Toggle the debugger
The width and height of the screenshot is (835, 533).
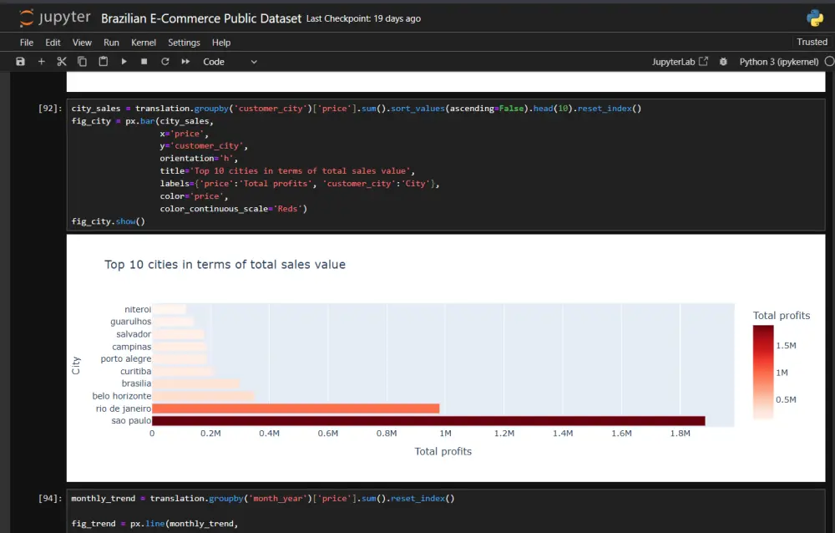coord(723,61)
